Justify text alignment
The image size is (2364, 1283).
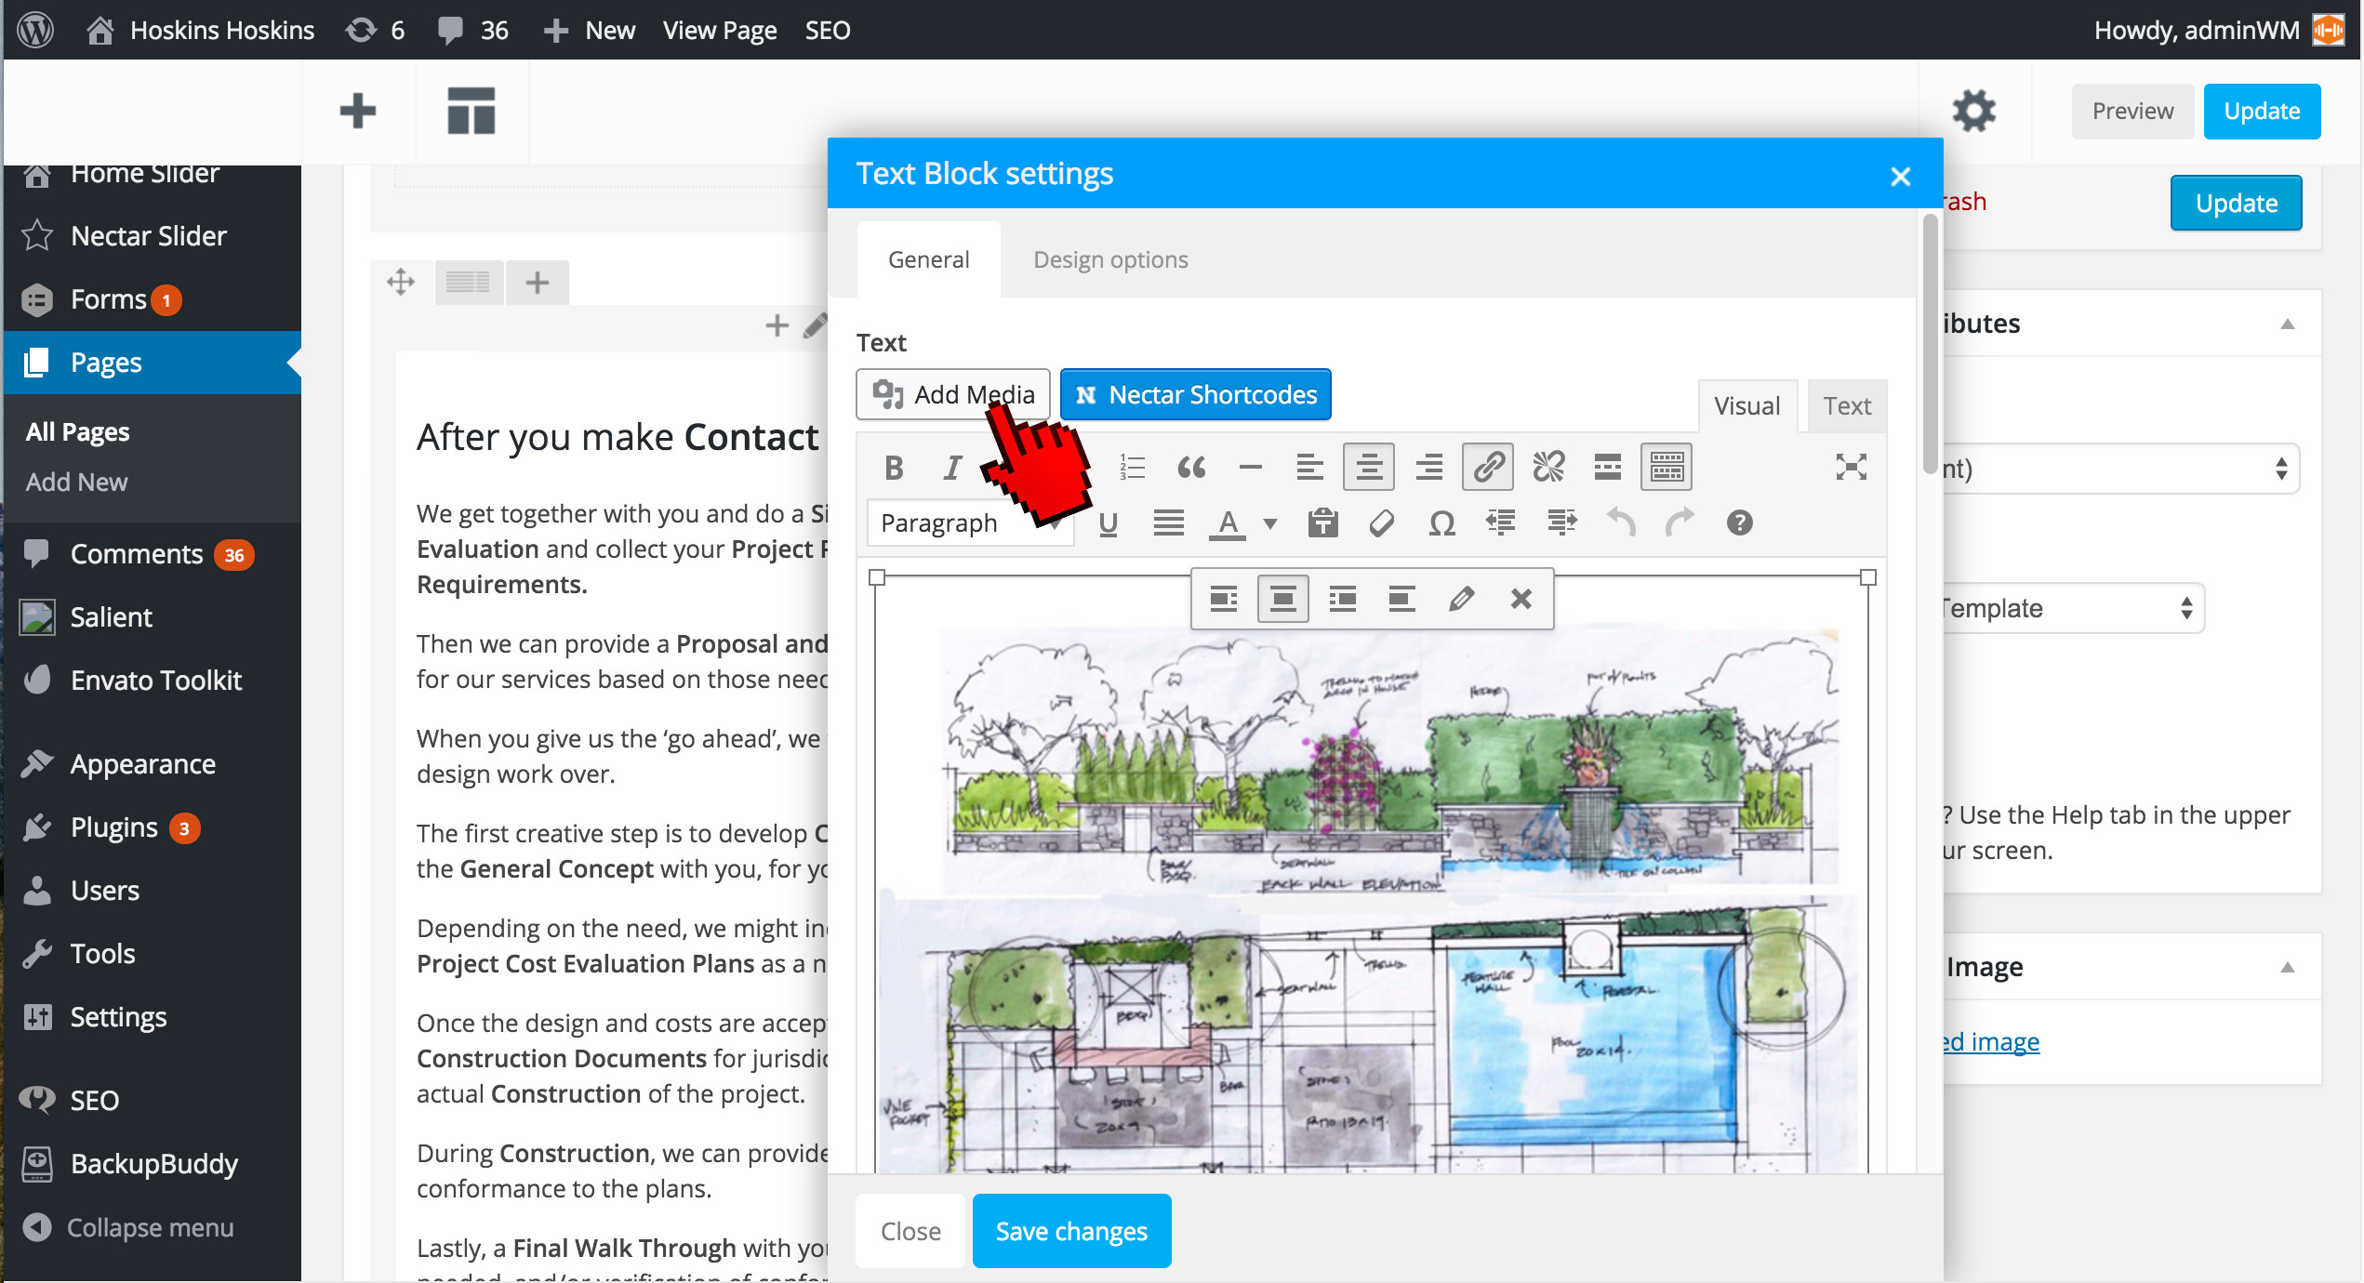click(1168, 523)
